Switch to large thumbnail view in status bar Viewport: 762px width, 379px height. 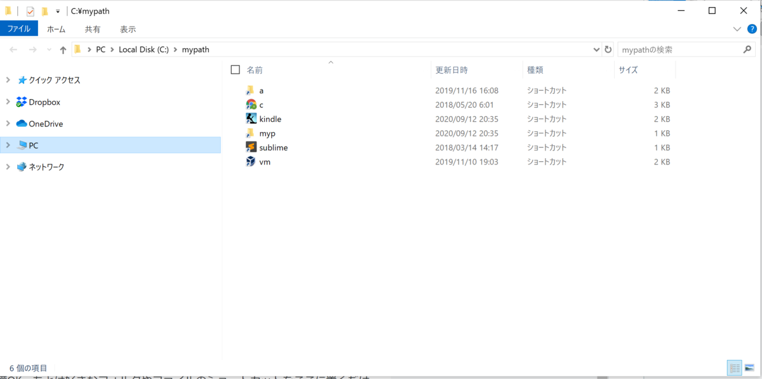[749, 368]
